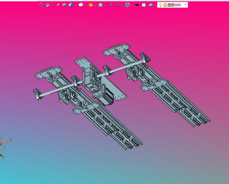Open the monitor display dropdown arrow
This screenshot has width=229, height=184.
(x=131, y=5)
